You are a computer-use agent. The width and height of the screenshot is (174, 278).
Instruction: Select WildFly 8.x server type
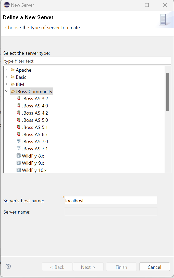pos(33,156)
